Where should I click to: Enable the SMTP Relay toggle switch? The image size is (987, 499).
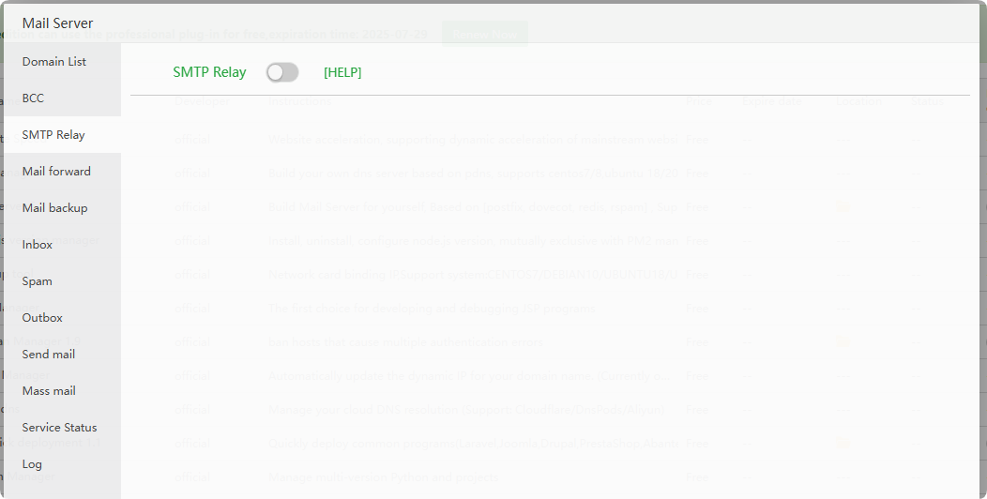point(282,72)
